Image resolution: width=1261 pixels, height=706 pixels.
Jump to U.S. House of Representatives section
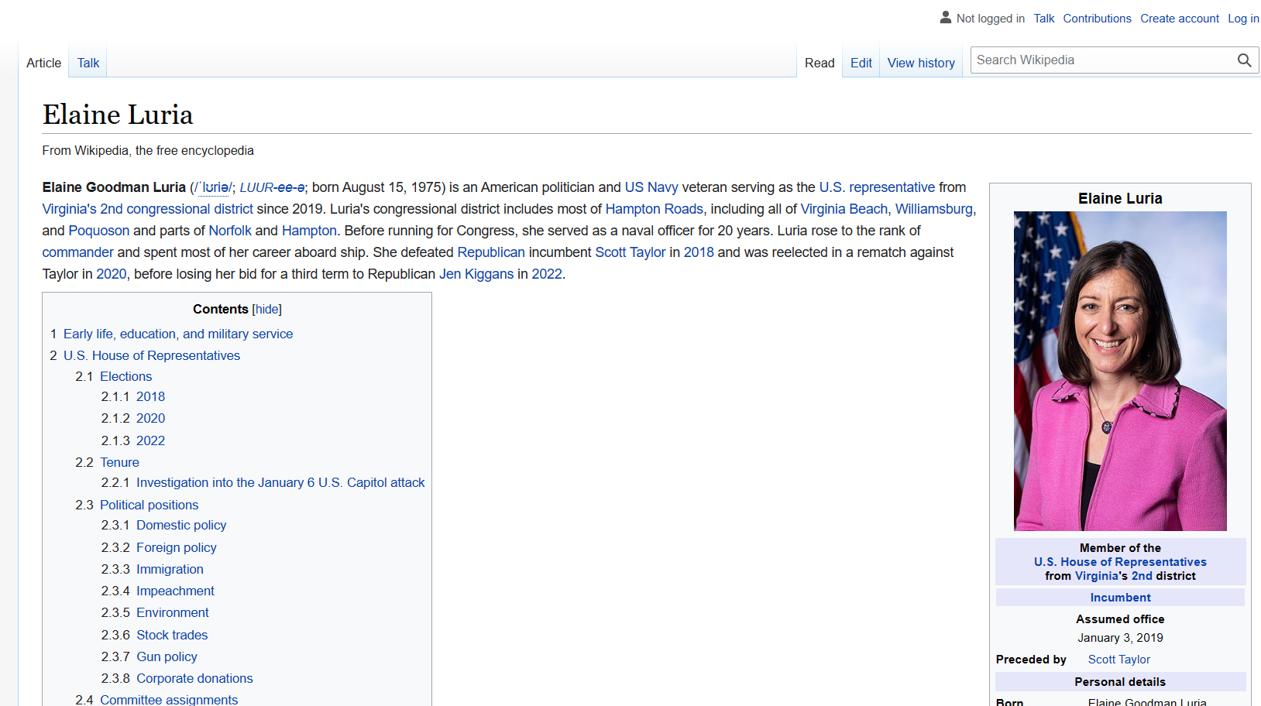tap(152, 355)
